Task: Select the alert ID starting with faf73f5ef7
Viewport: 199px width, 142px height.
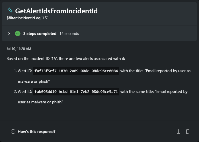Action: (x=76, y=71)
